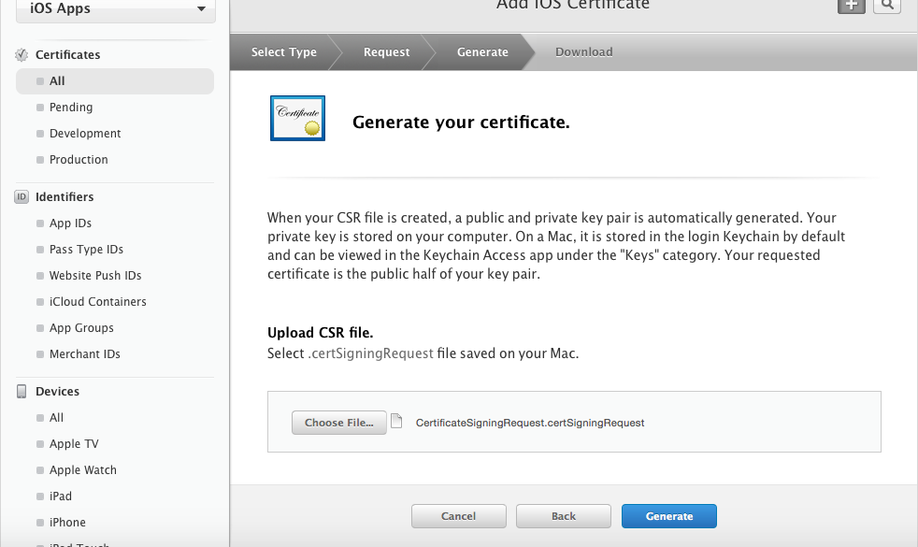918x547 pixels.
Task: Open iPhone devices
Action: (x=67, y=523)
